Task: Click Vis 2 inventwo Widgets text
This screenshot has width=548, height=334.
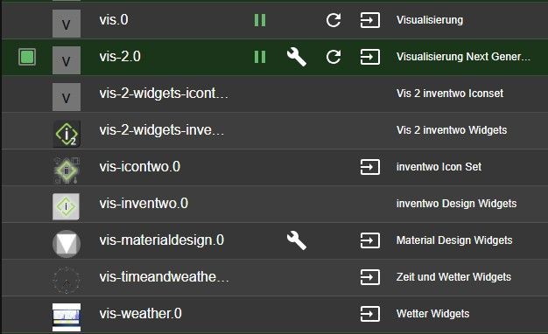Action: coord(452,130)
